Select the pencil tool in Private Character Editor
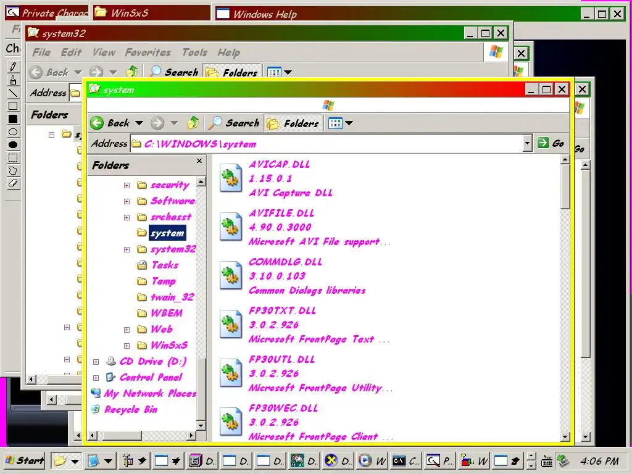 (13, 67)
